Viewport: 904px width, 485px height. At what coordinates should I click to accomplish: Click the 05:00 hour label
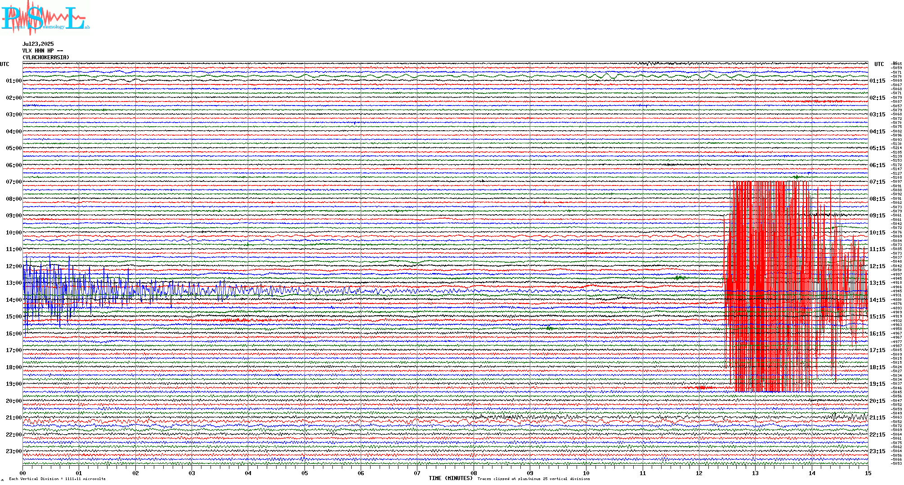pyautogui.click(x=14, y=148)
